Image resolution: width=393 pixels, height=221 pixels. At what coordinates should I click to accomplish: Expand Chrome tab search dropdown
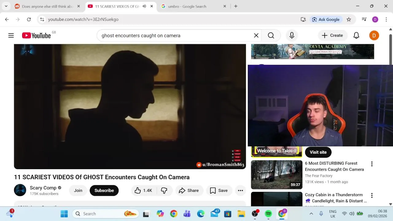pos(6,6)
